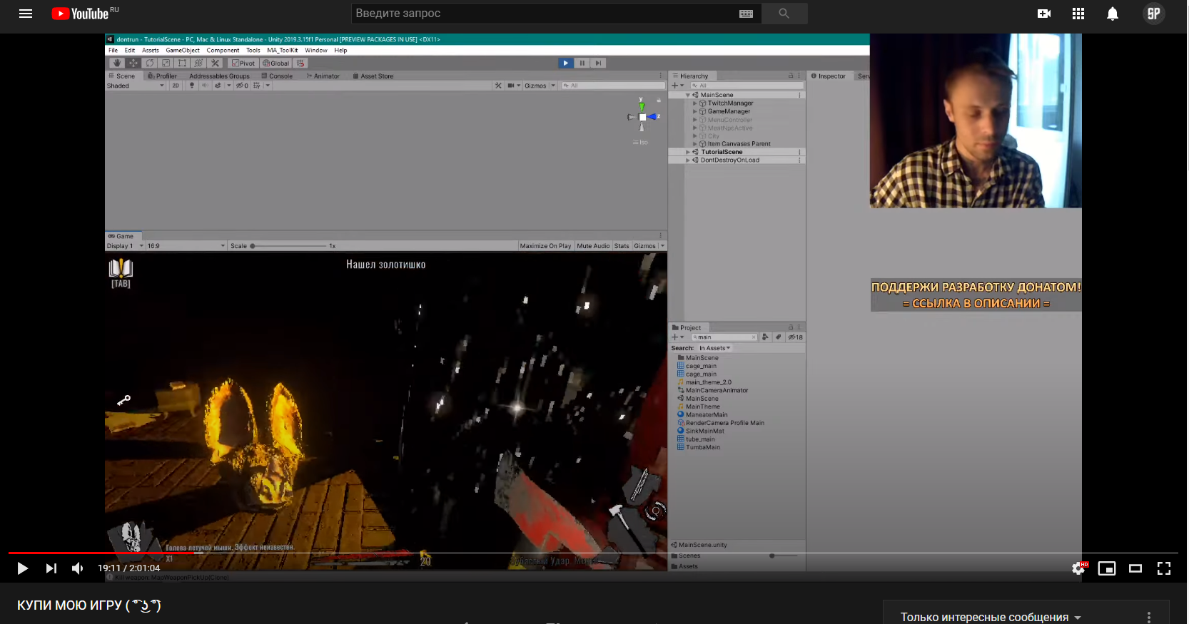Select RenderCamera Profile Main asset
Screen dimensions: 1189x624
724,423
